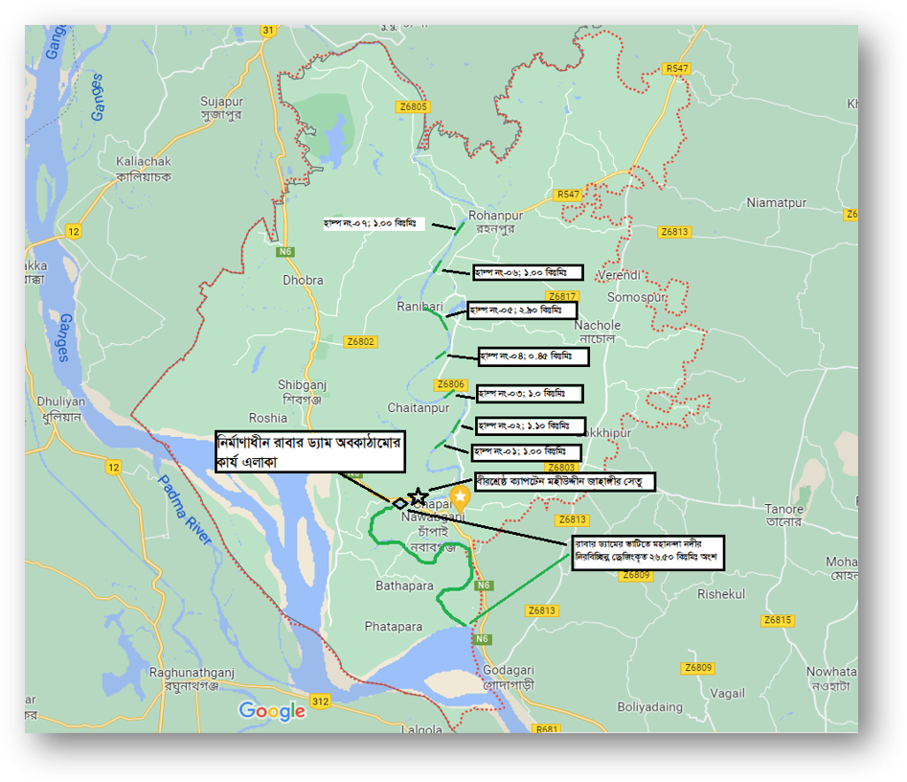907x782 pixels.
Task: Click the Roshia place label
Action: click(x=268, y=418)
